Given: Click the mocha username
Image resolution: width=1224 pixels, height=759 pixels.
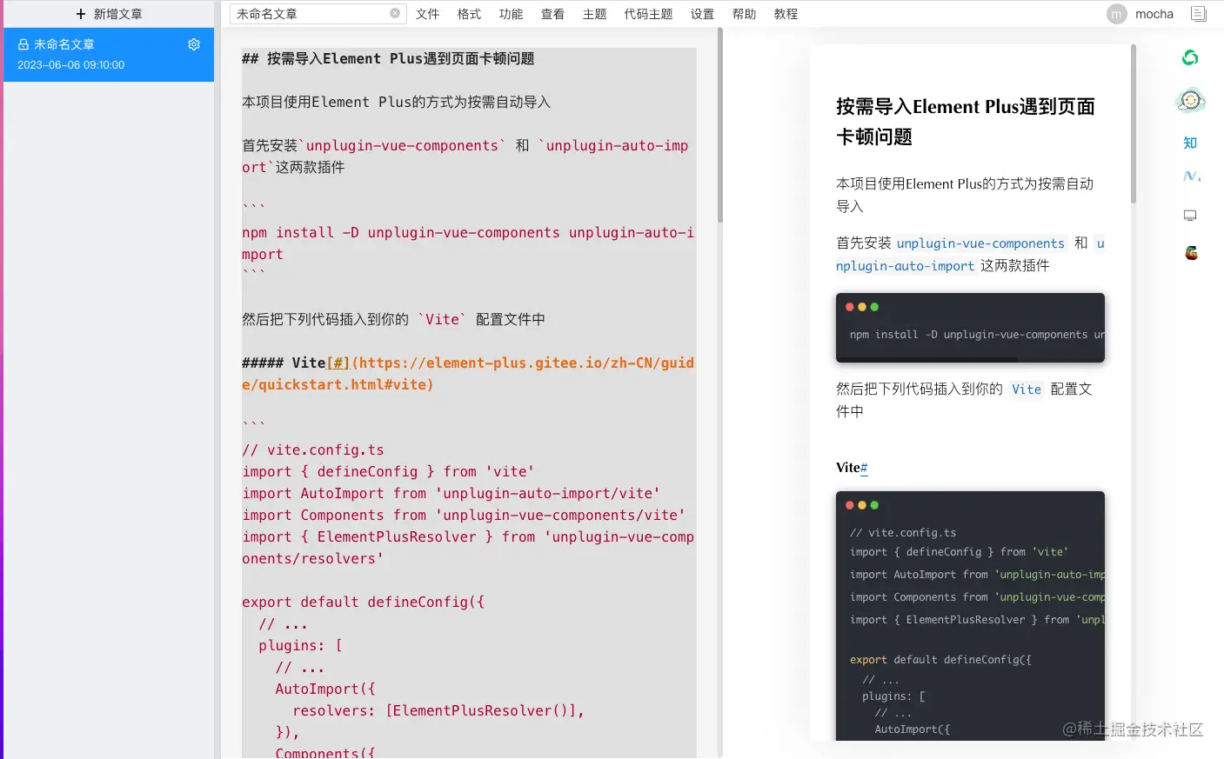Looking at the screenshot, I should pos(1154,14).
